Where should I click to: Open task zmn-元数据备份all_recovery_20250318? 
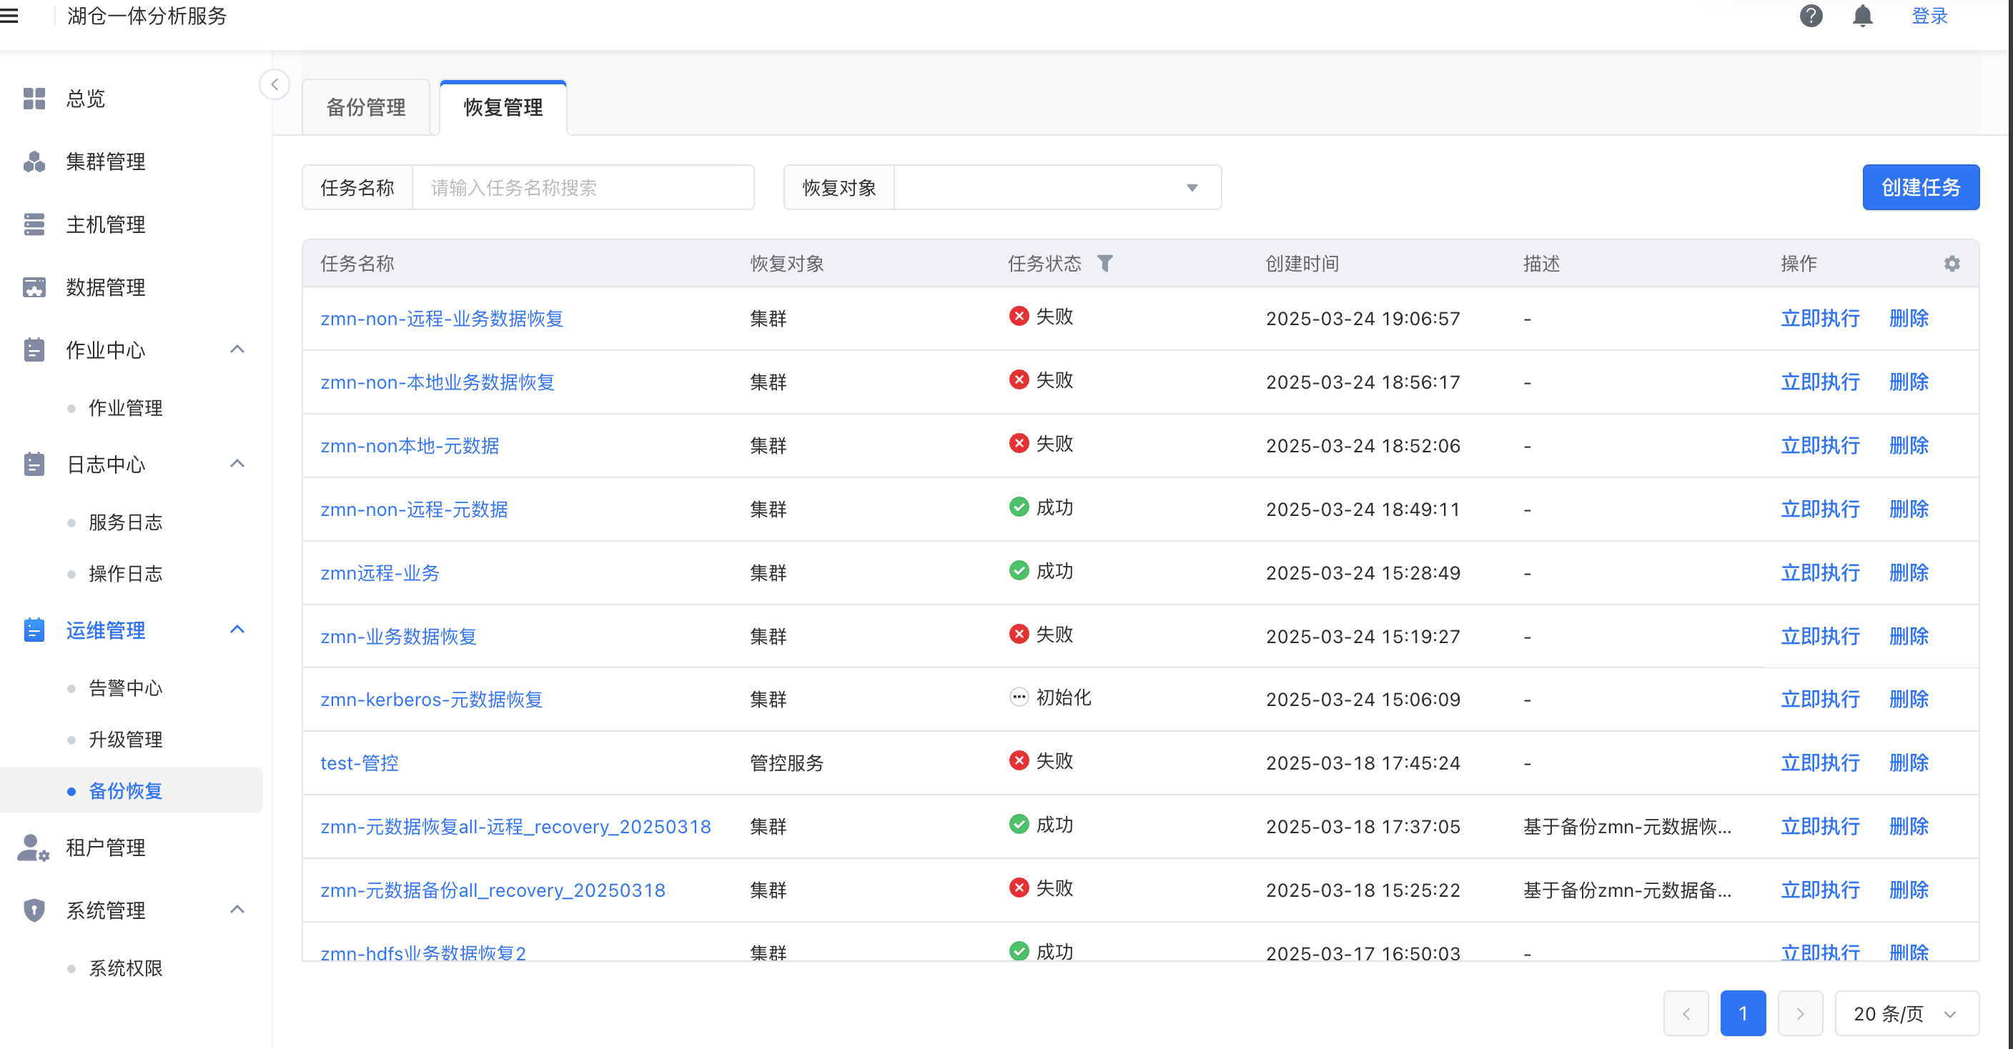point(493,890)
